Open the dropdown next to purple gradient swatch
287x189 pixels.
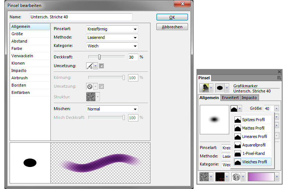click(x=277, y=177)
